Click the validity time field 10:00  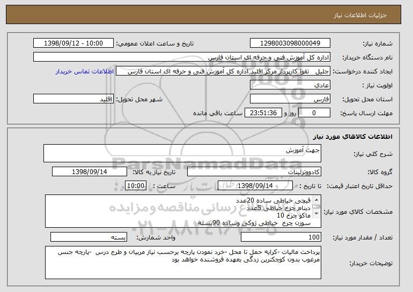(x=135, y=186)
